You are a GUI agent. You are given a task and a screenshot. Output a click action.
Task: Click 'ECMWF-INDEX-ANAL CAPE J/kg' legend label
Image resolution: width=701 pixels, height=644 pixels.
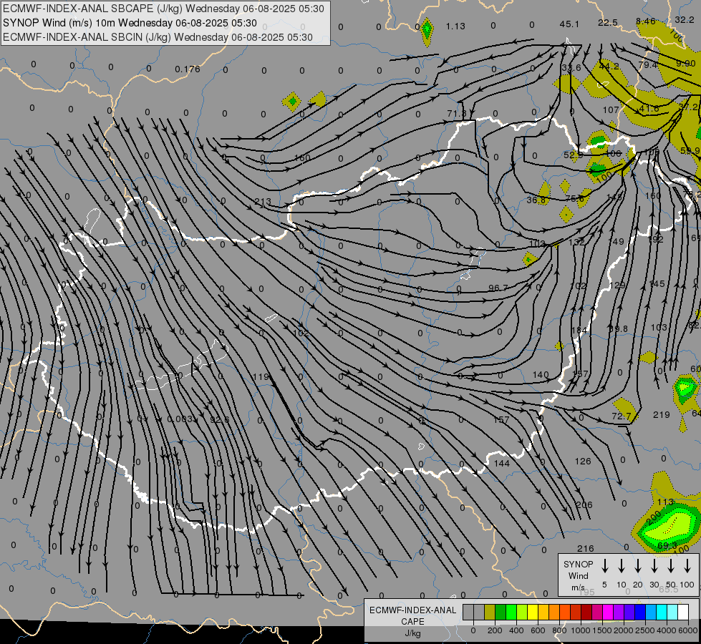(x=412, y=621)
